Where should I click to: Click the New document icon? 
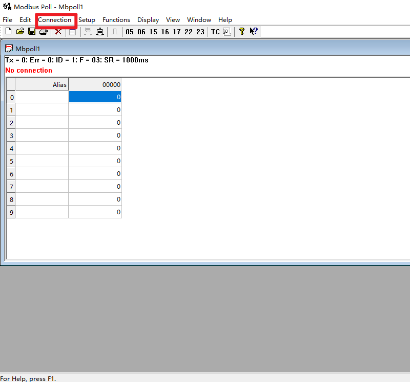pos(8,32)
